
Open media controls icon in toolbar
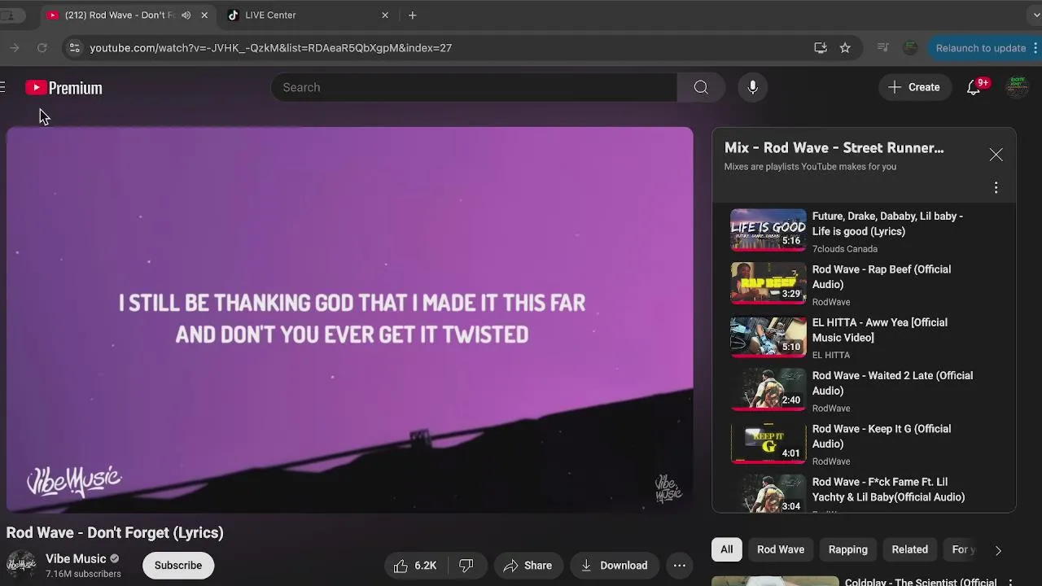coord(882,48)
